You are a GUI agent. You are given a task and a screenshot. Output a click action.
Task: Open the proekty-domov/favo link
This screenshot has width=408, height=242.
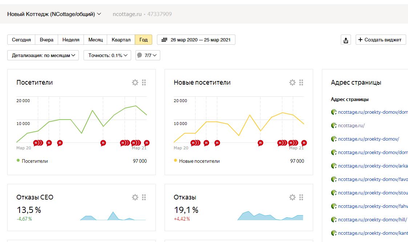point(373,179)
